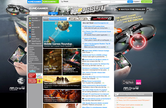Open the PlayStation 3 platform icon
The image size is (166, 108).
[x=30, y=21]
